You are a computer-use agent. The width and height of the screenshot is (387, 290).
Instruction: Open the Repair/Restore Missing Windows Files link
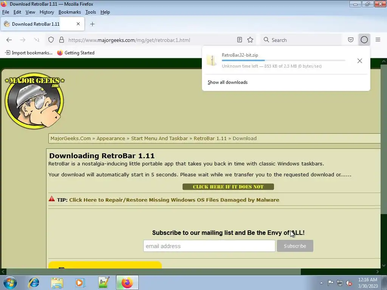point(174,200)
